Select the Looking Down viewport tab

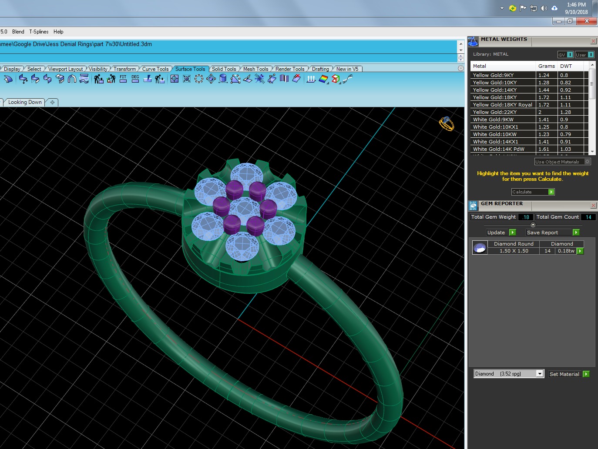(x=25, y=102)
